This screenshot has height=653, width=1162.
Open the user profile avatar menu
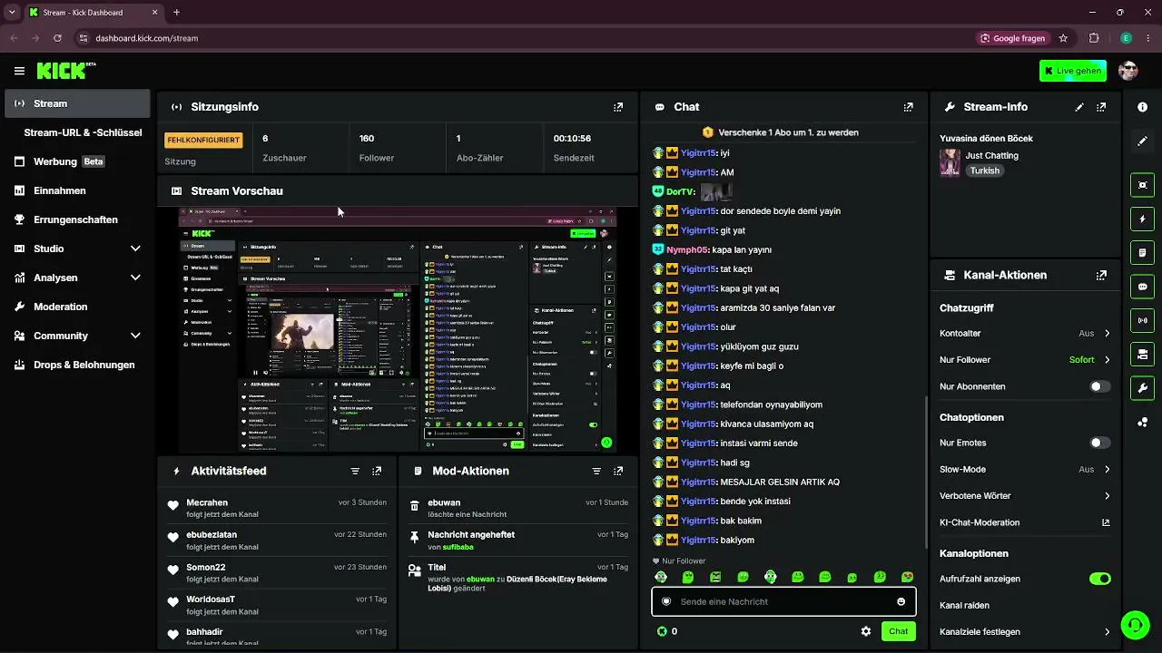[x=1128, y=71]
